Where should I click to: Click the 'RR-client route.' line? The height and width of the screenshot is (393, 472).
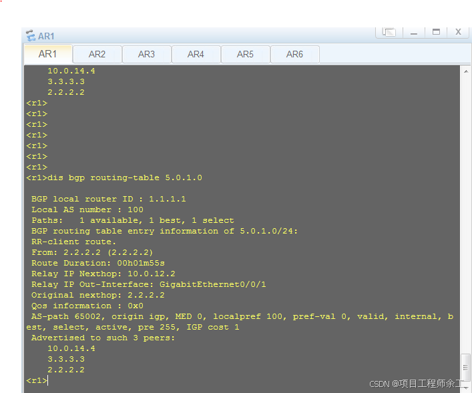[73, 242]
